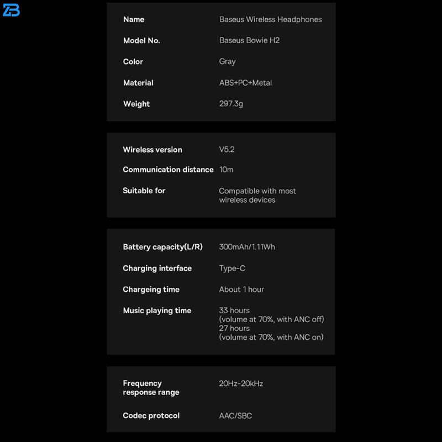The width and height of the screenshot is (442, 442).
Task: Select the 'ABS+PC+Metal' material value
Action: tap(245, 83)
